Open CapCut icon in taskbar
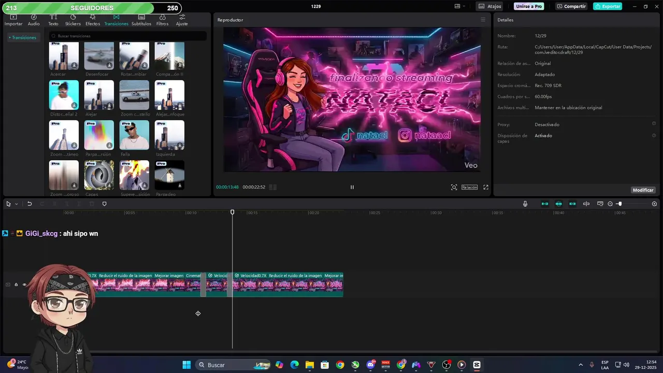Screen dimensions: 663x373 [x=477, y=365]
